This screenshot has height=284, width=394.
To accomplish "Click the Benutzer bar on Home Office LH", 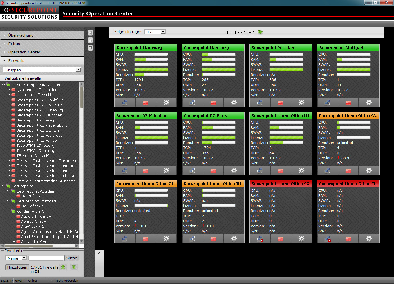I will click(x=286, y=143).
